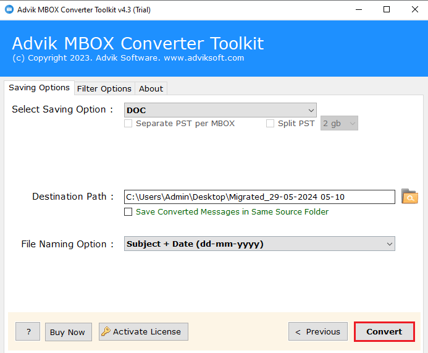Click the Activate License button
Image resolution: width=428 pixels, height=353 pixels.
pyautogui.click(x=143, y=332)
